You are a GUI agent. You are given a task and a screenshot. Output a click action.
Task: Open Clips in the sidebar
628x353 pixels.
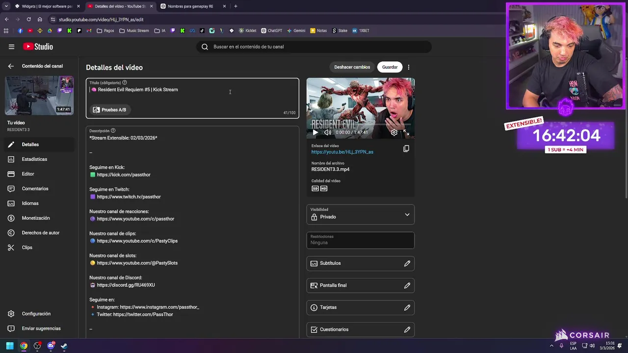39,248
